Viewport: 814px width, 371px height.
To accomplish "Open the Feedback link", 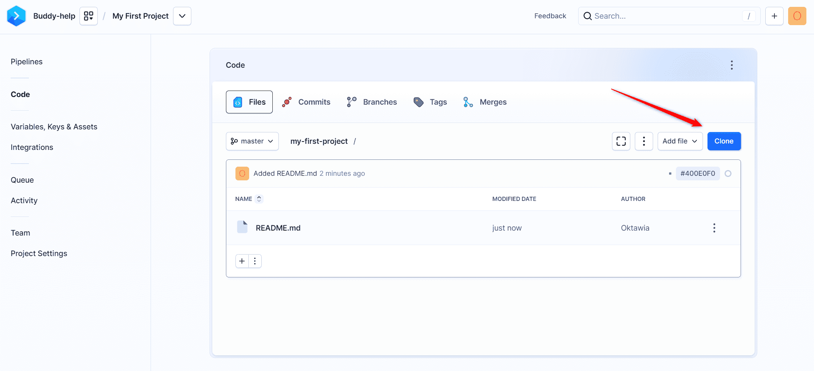I will click(550, 16).
